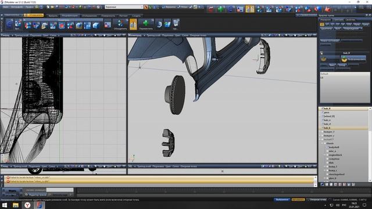Open the Структура tab in scene browser
The height and width of the screenshot is (209, 372).
(x=338, y=20)
